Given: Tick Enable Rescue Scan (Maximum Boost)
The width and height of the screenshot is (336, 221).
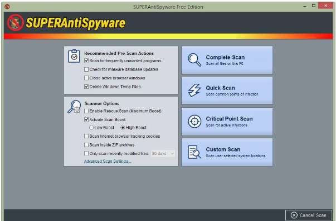Looking at the screenshot, I should tap(86, 111).
